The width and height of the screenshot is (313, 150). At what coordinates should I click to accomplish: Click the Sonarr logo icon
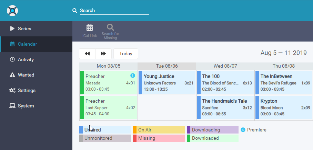click(x=12, y=11)
